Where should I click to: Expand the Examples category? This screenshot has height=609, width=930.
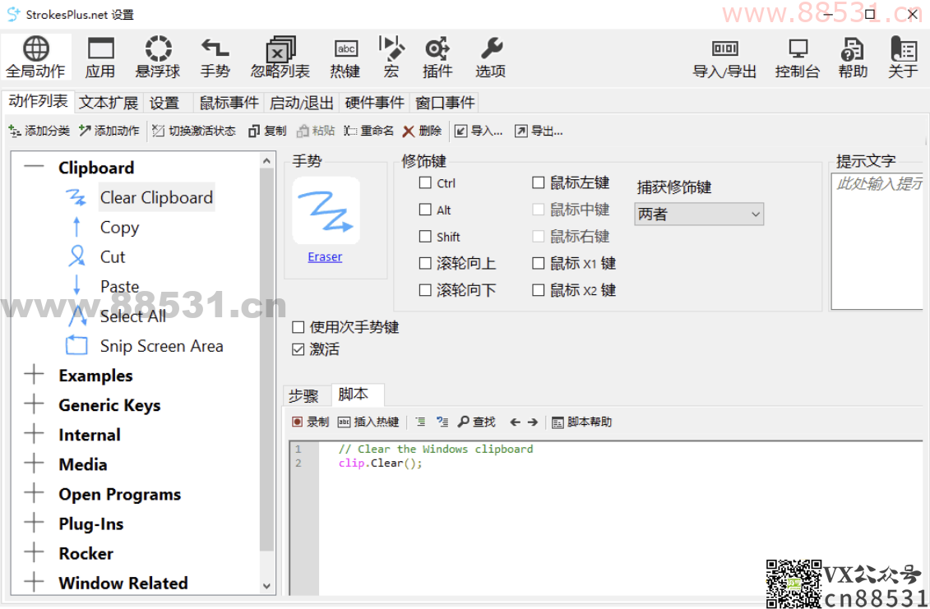pos(34,374)
